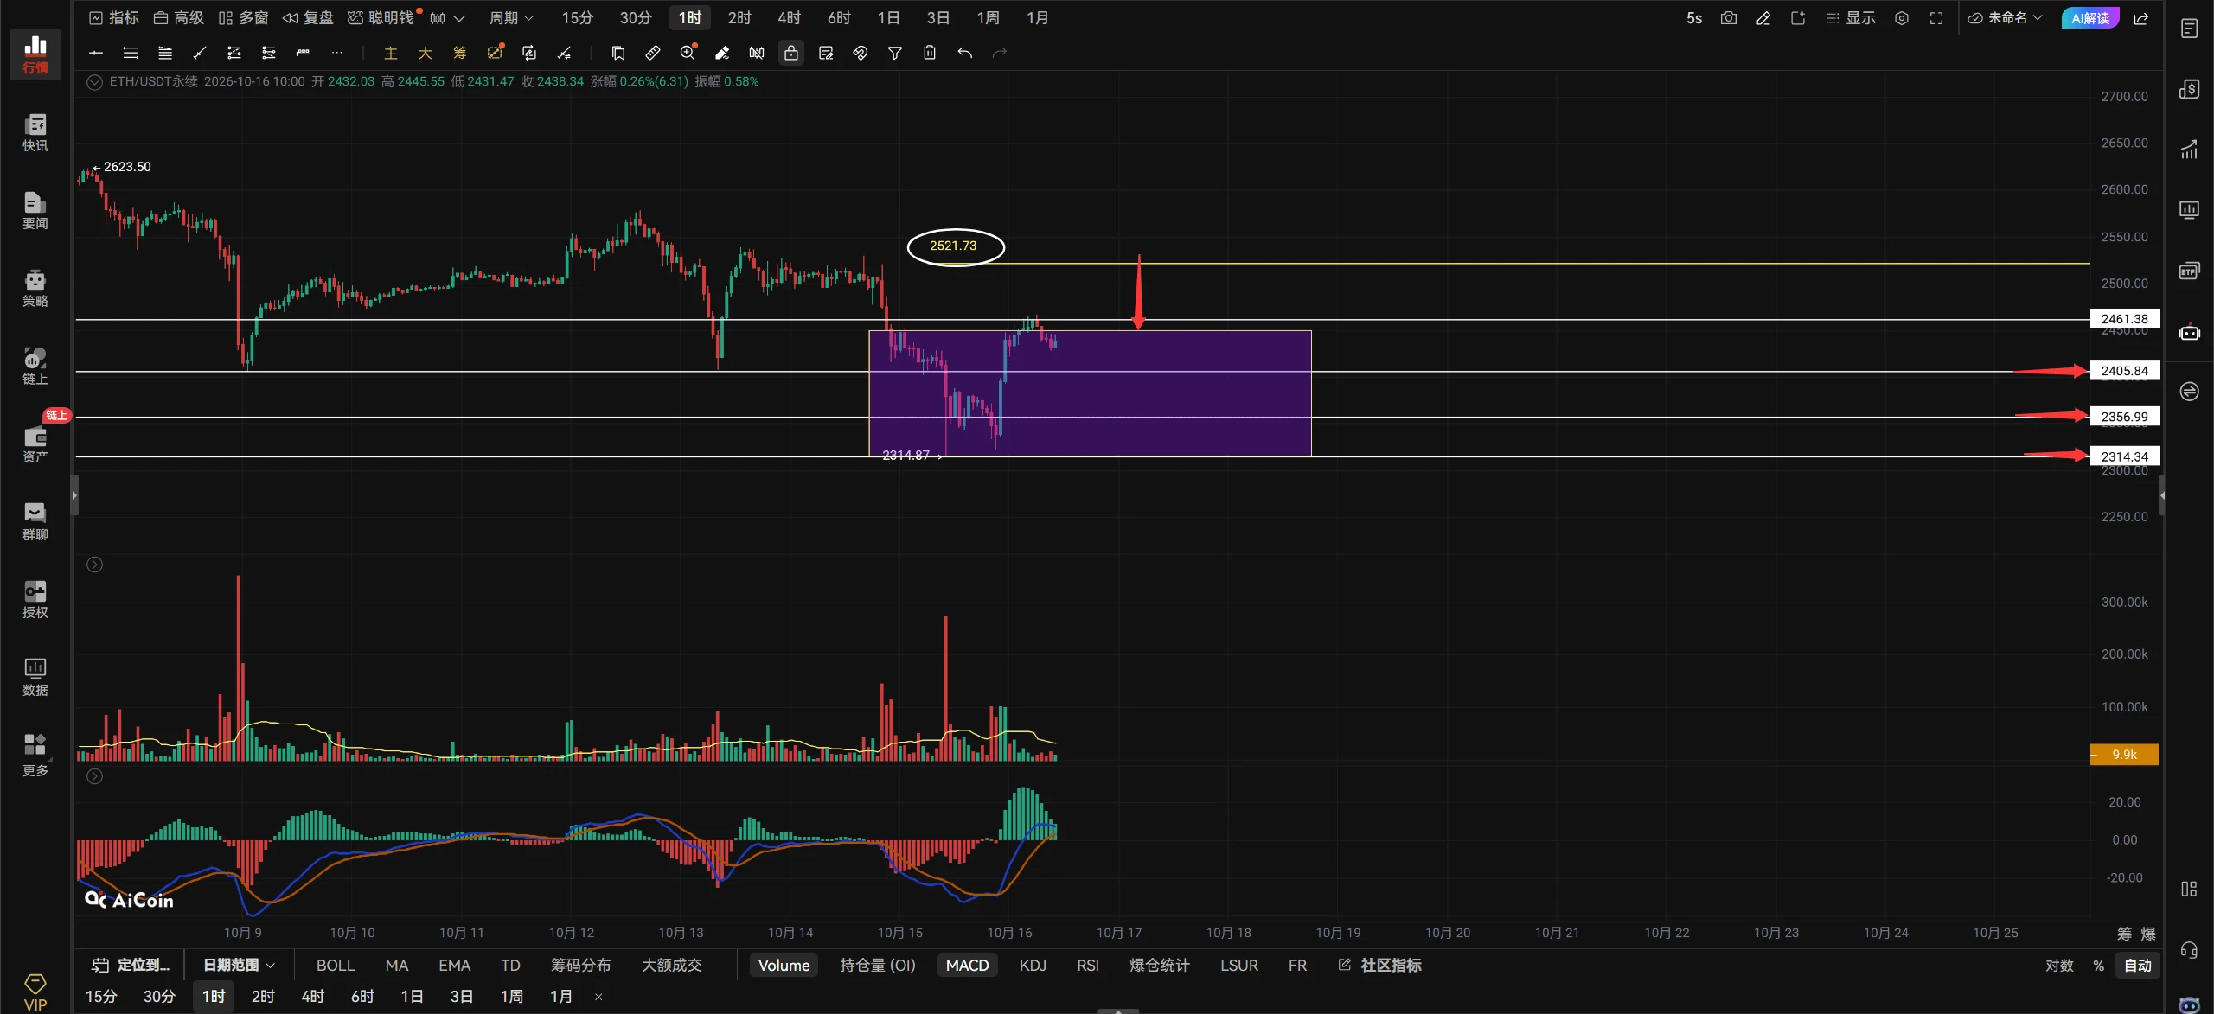Toggle 自动 auto scale mode
The image size is (2214, 1014).
pyautogui.click(x=2138, y=966)
